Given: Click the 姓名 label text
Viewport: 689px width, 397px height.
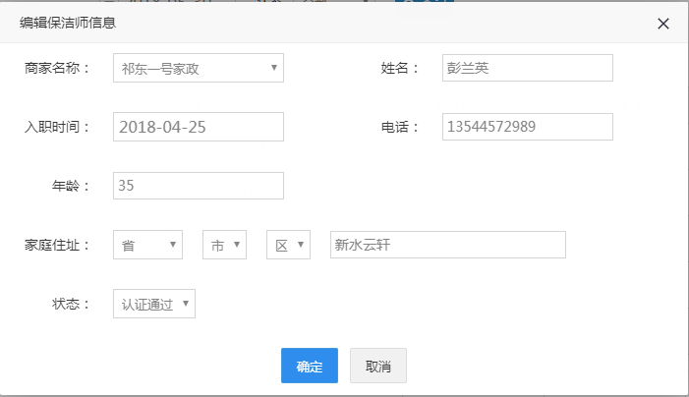Looking at the screenshot, I should coord(400,68).
